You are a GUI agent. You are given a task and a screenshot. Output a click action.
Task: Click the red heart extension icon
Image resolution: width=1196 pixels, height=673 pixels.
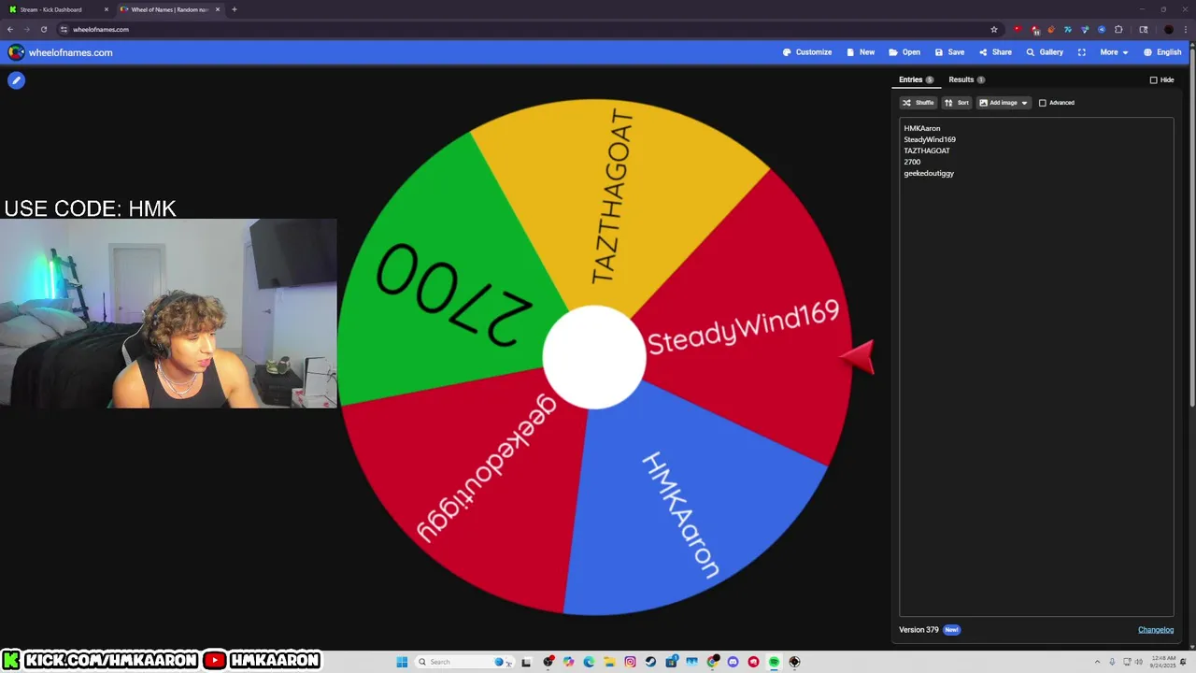pos(1018,29)
